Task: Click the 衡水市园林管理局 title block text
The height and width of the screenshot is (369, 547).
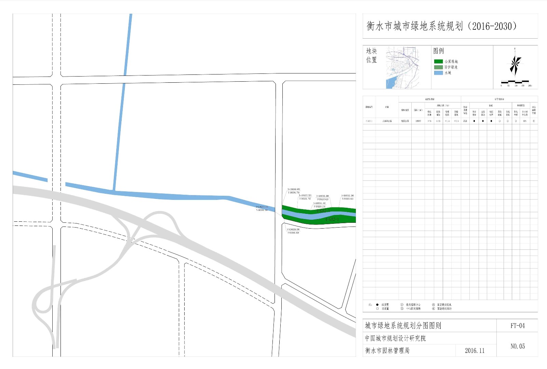Action: [x=387, y=351]
